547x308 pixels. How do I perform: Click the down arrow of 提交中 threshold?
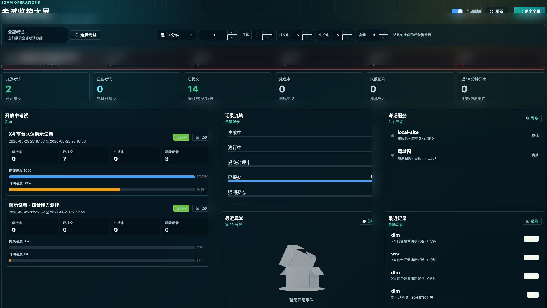click(x=307, y=37)
